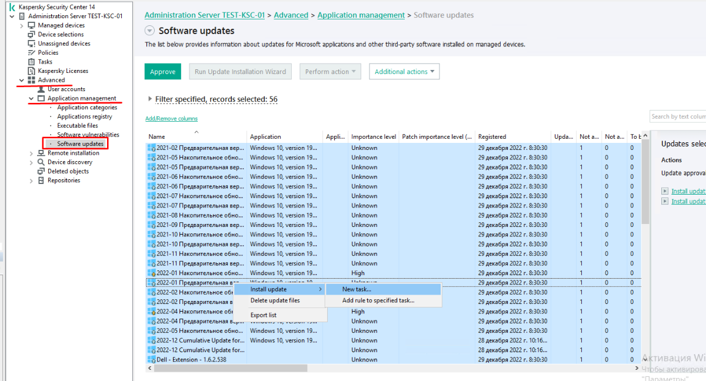The image size is (706, 381).
Task: Click the Kaspersky Licenses icon
Action: click(x=32, y=71)
